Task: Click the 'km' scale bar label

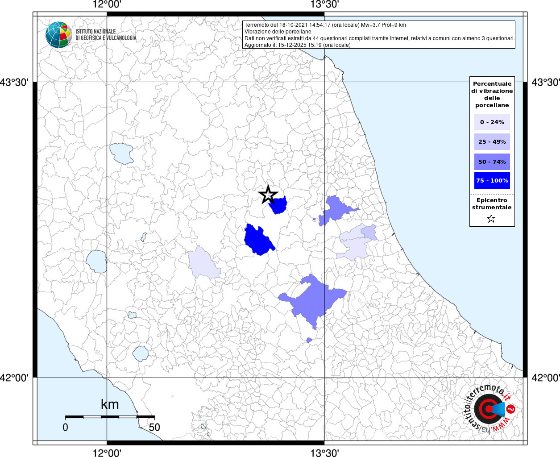Action: click(110, 405)
